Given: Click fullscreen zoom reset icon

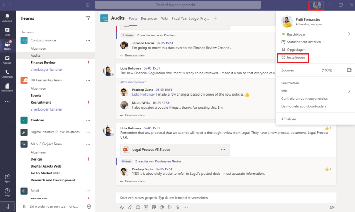Looking at the screenshot, I should (x=349, y=70).
